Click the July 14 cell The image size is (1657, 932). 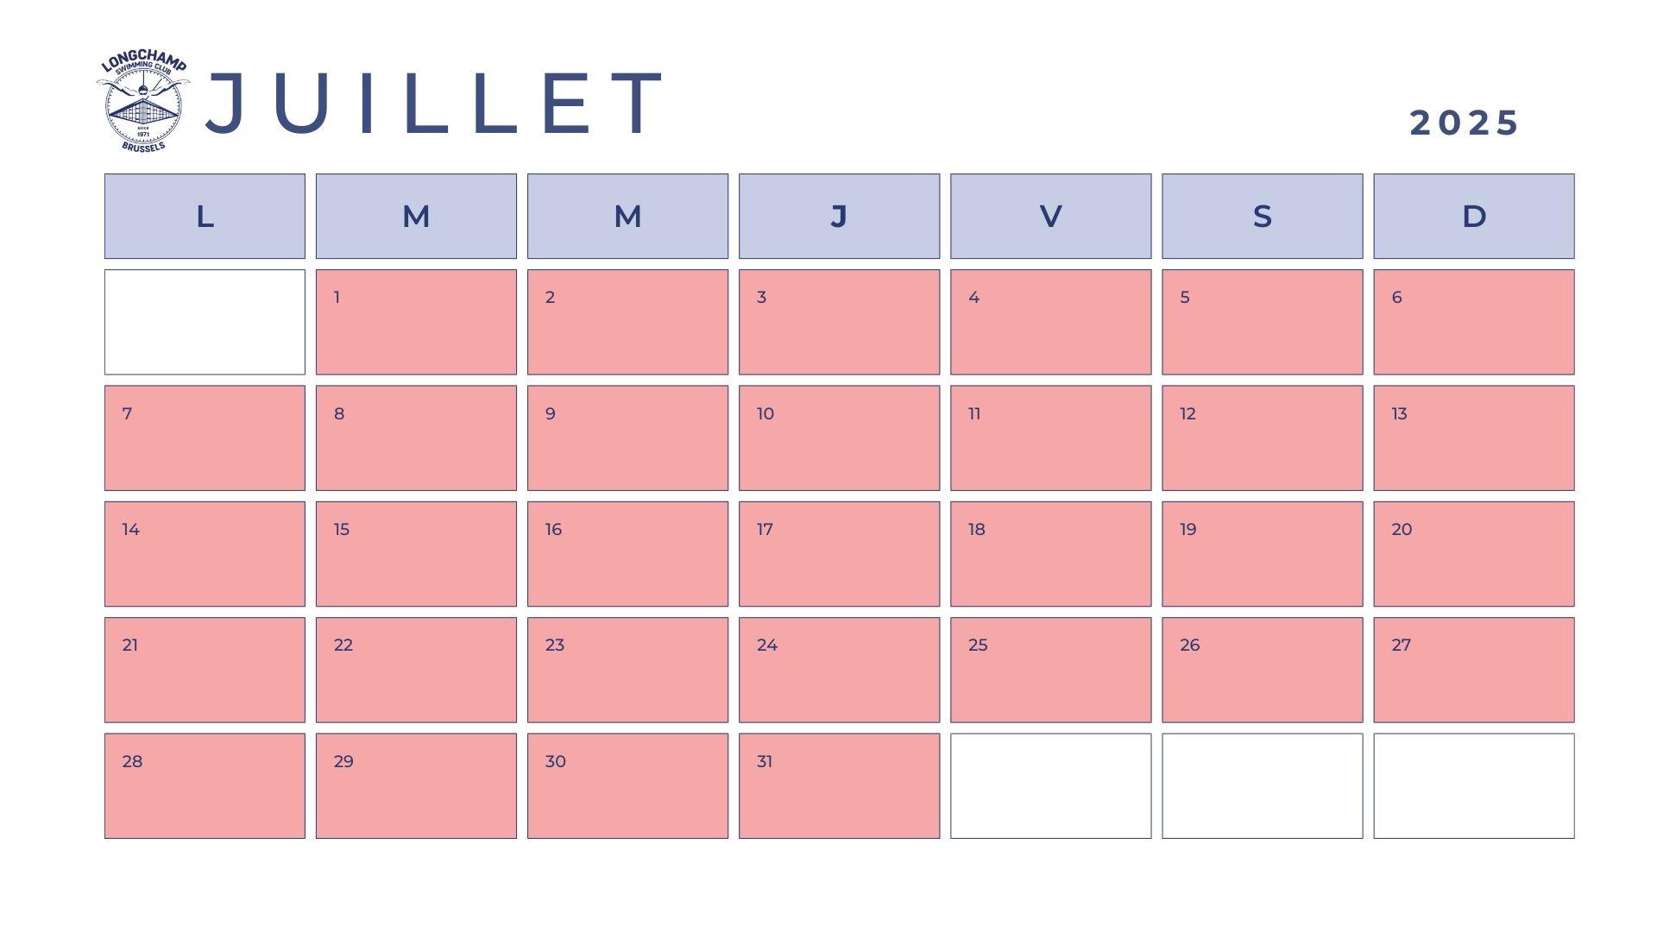[x=205, y=553]
